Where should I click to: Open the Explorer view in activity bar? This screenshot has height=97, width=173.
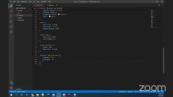point(11,6)
